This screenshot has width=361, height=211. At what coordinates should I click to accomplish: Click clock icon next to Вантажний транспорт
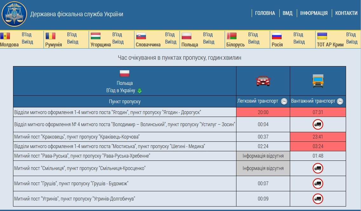(340, 101)
